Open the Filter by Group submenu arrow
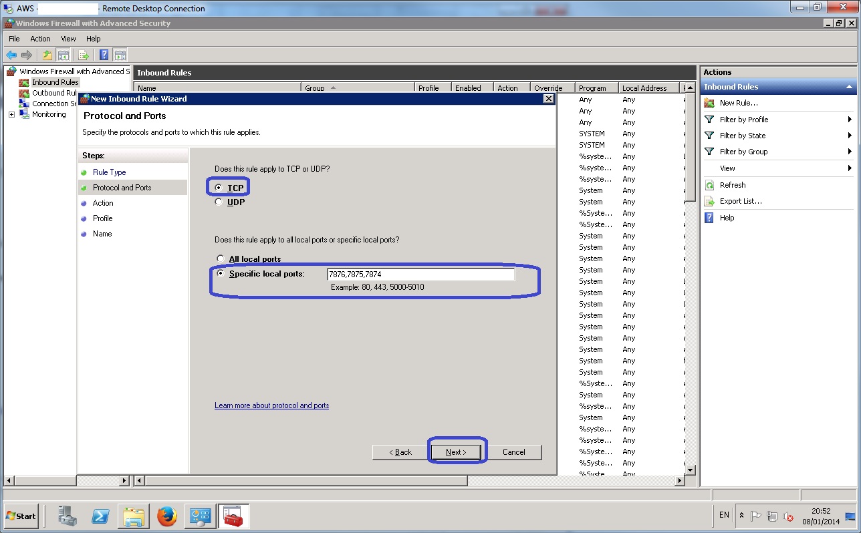Viewport: 861px width, 533px height. pyautogui.click(x=850, y=152)
